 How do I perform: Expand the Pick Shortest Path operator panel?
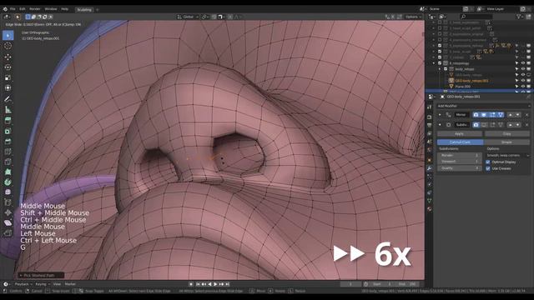point(41,275)
